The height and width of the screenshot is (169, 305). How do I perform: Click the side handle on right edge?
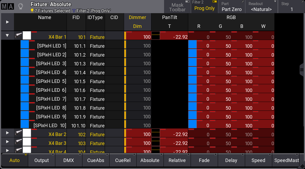[x=302, y=70]
